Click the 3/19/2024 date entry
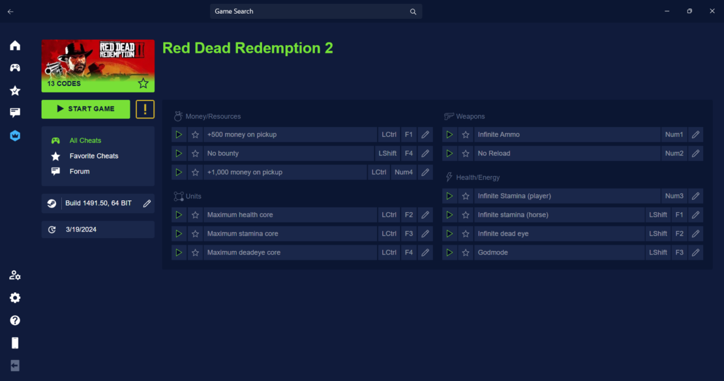The image size is (724, 381). 98,230
